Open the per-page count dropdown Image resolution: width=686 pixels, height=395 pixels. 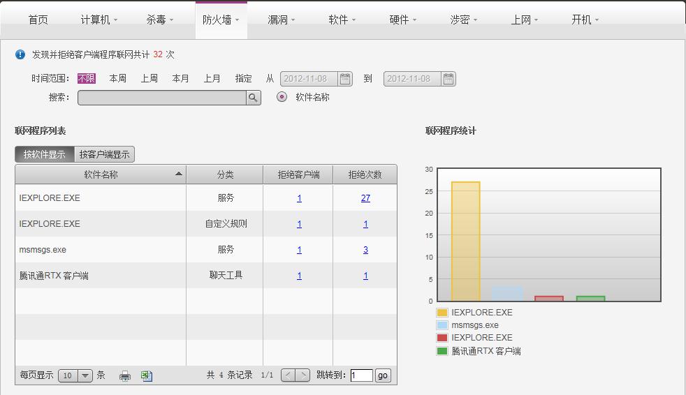click(x=85, y=375)
